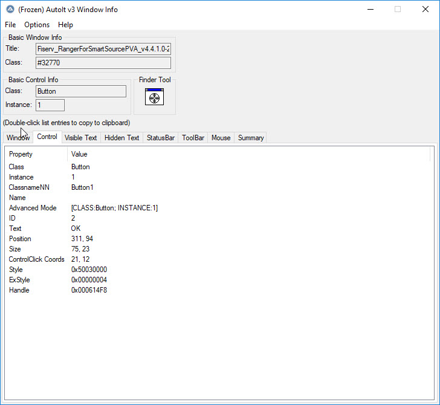Open the Options menu

(37, 25)
